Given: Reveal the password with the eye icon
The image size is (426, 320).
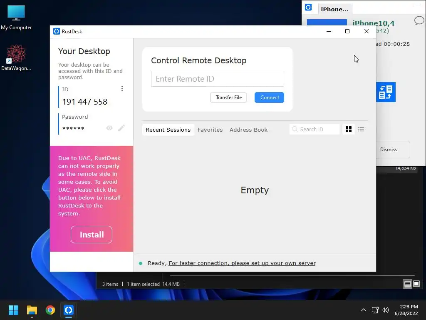Looking at the screenshot, I should 109,128.
